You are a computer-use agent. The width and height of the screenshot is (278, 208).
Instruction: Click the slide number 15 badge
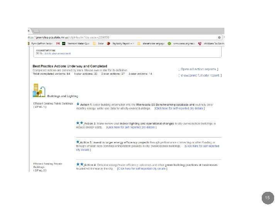(x=268, y=198)
